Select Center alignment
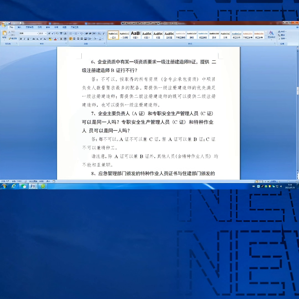The height and width of the screenshot is (299, 299). (x=74, y=39)
